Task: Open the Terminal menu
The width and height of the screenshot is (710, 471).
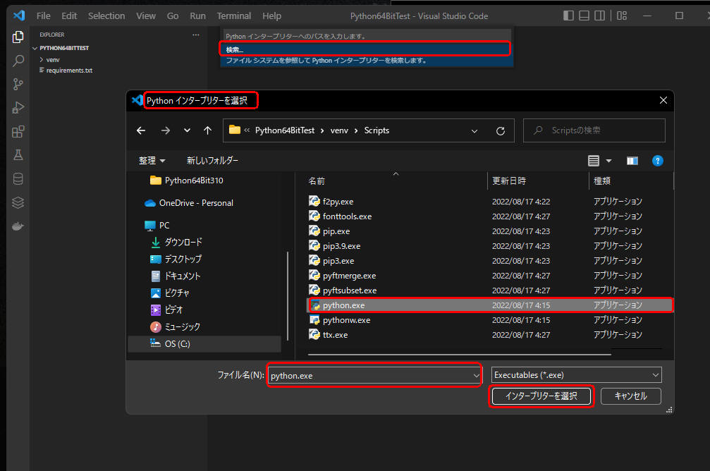Action: 233,16
